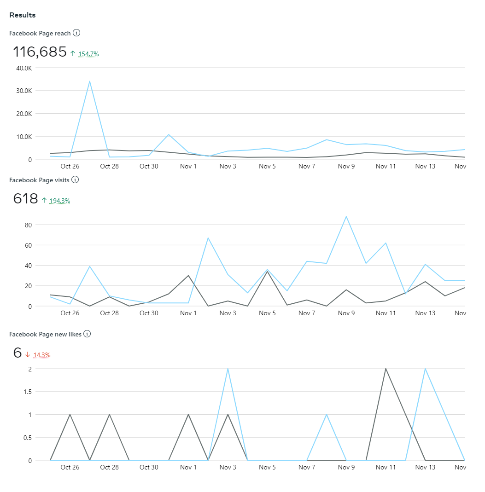Select the Nov 11 gray new likes peak
This screenshot has width=485, height=492.
pos(386,369)
